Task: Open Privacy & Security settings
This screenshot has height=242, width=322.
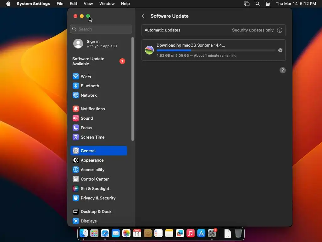Action: pos(98,198)
